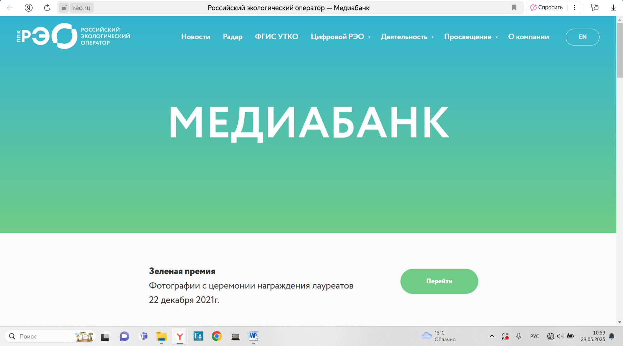Screen dimensions: 623x346
Task: Open the three-dot menu beside Спросить
Action: pos(574,7)
